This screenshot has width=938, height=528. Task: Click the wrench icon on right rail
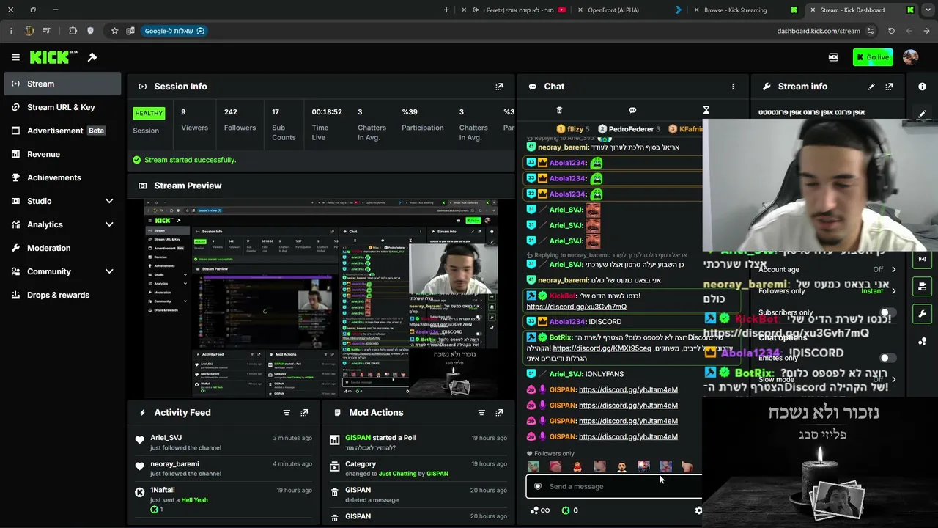coord(922,314)
